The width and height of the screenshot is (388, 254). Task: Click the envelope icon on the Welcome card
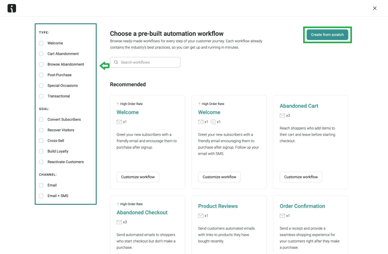click(119, 122)
